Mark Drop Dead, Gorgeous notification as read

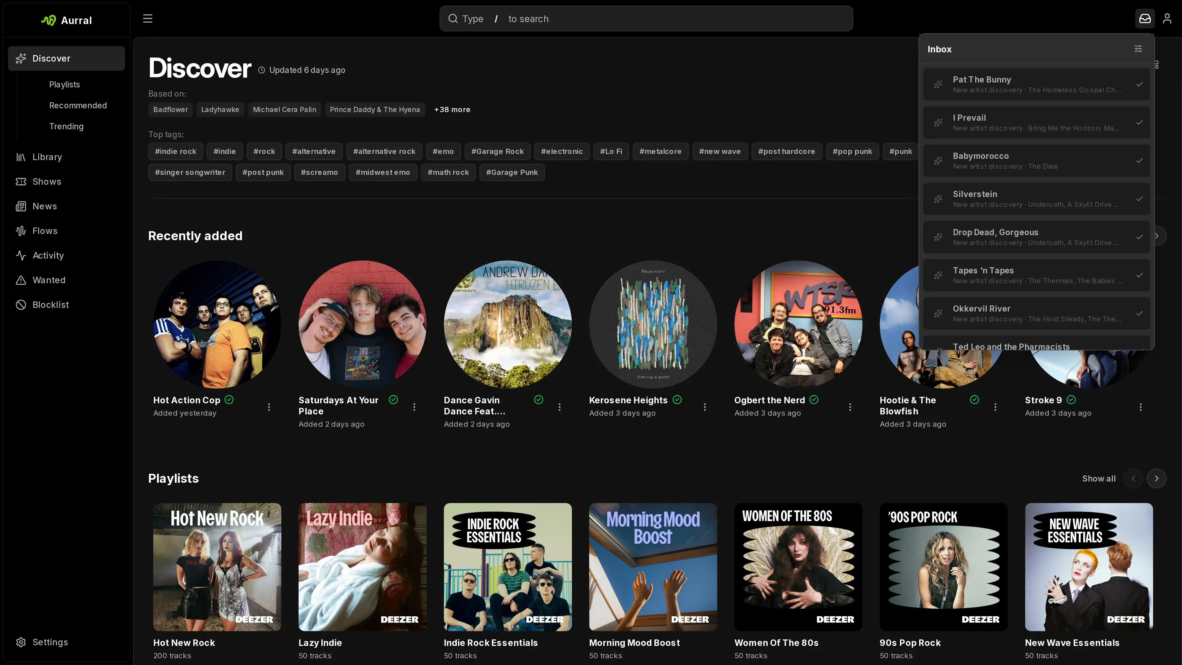click(x=1139, y=237)
